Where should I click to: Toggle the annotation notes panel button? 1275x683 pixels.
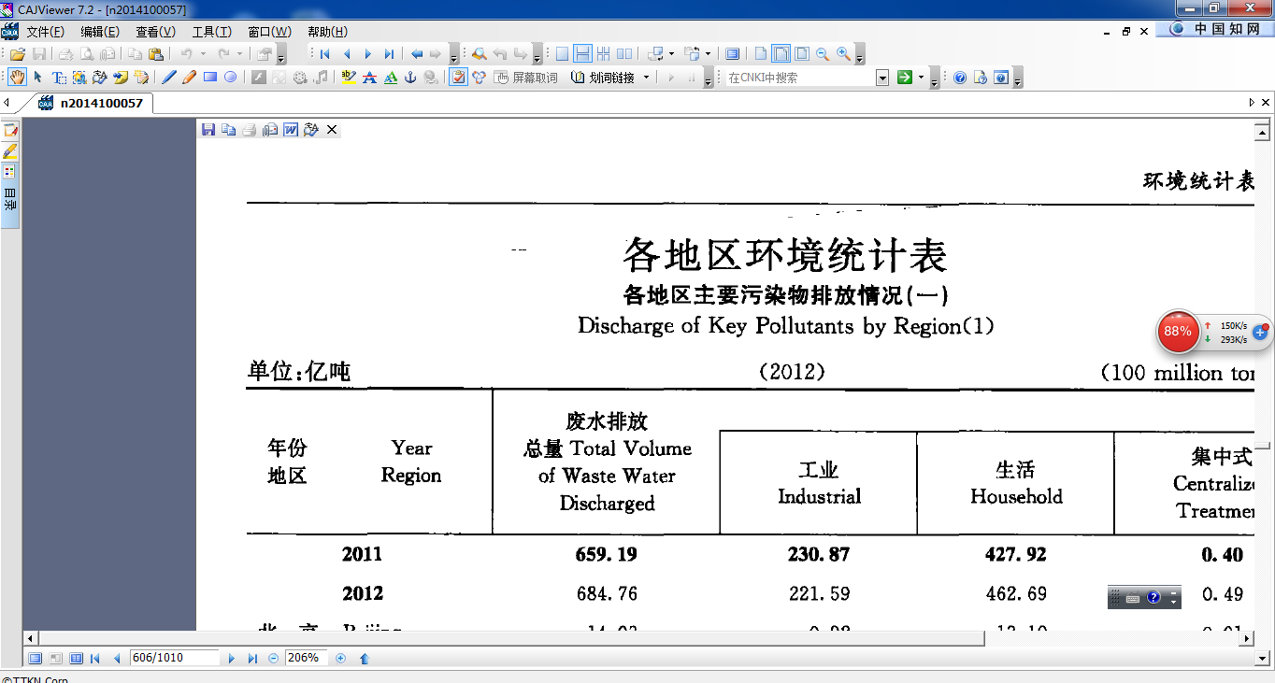10,130
